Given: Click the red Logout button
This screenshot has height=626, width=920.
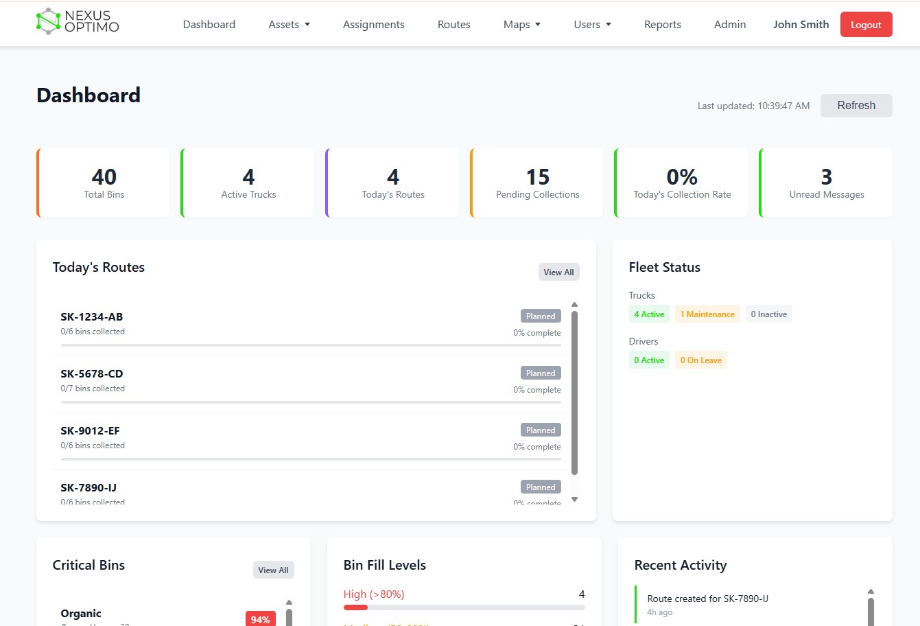Looking at the screenshot, I should coord(866,25).
